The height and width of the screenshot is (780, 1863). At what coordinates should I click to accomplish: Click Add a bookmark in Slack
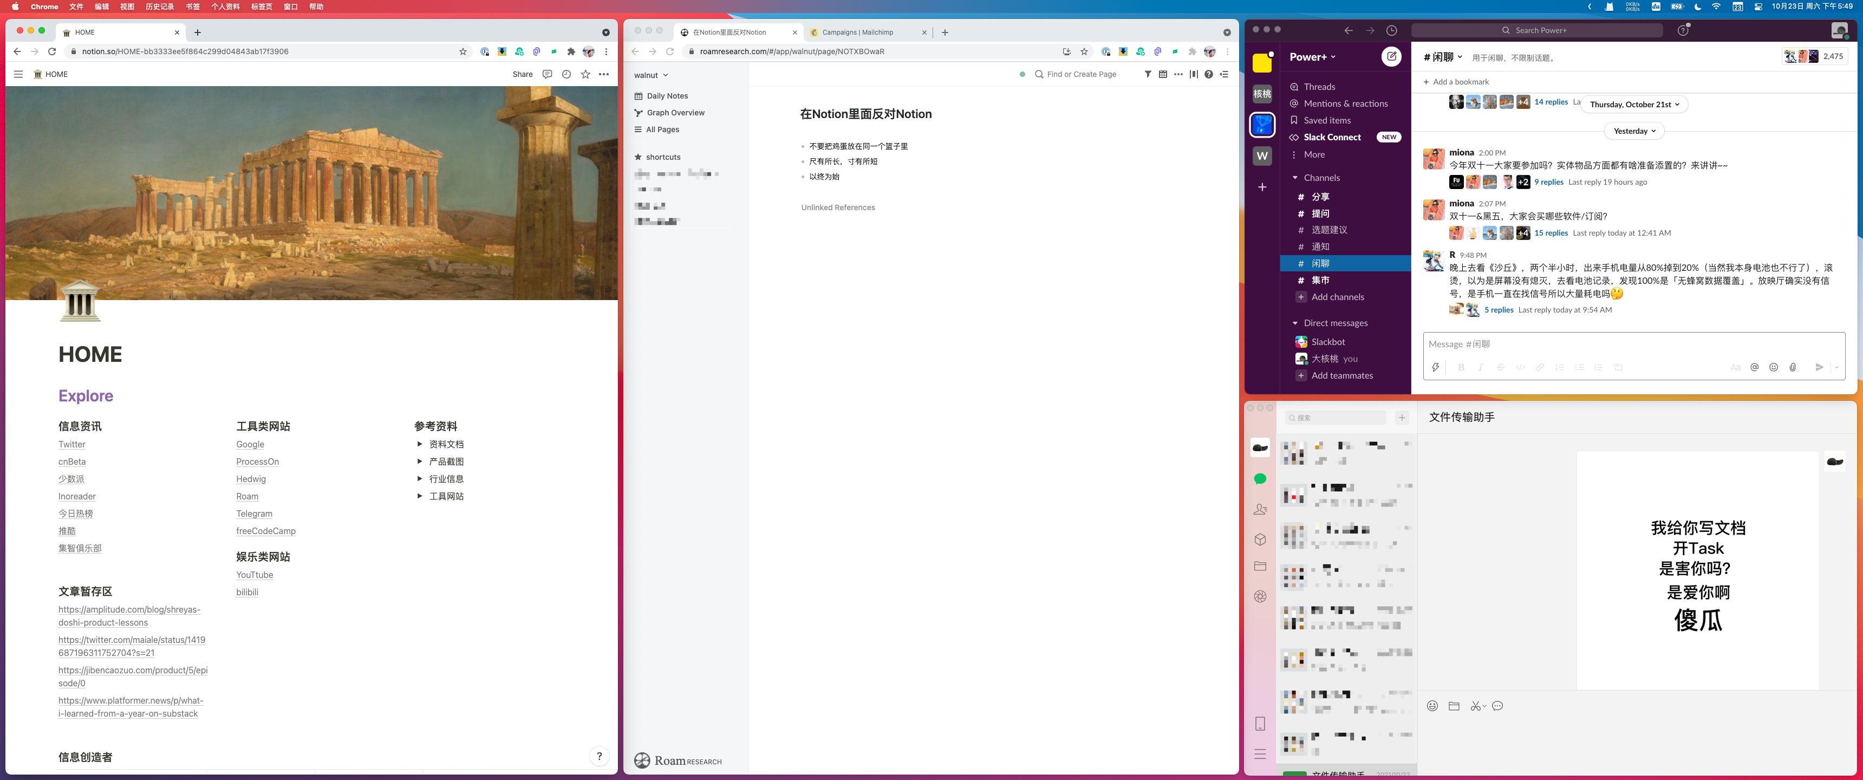click(x=1455, y=81)
